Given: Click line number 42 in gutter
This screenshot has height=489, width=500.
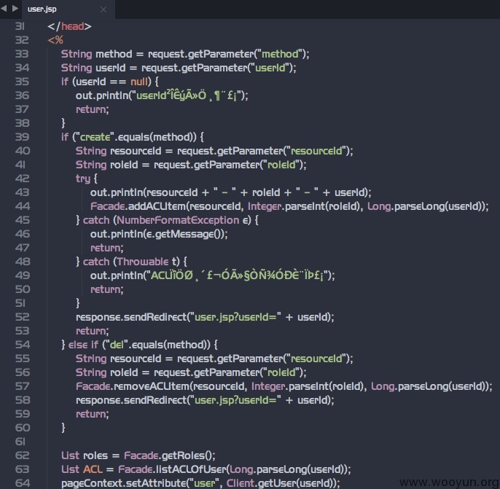Looking at the screenshot, I should click(22, 179).
